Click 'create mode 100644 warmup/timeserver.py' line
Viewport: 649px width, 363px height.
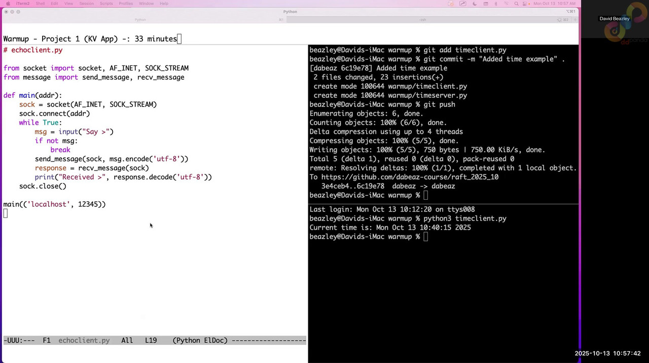[x=390, y=95]
